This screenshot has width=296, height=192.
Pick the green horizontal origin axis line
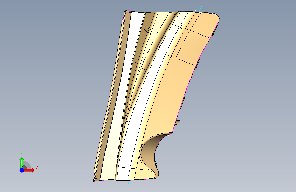click(90, 105)
